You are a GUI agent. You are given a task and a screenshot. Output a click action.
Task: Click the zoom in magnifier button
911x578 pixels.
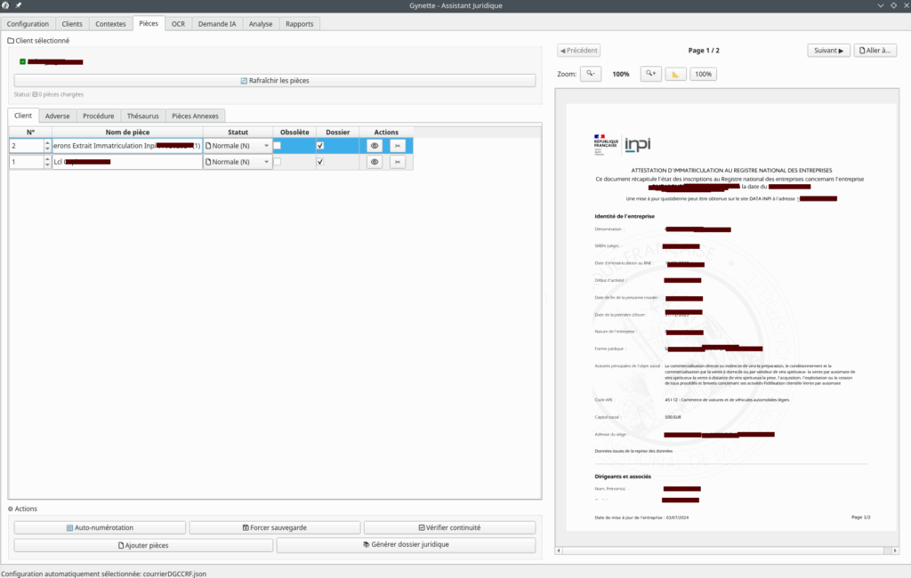pos(651,75)
